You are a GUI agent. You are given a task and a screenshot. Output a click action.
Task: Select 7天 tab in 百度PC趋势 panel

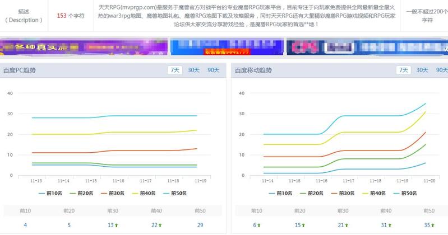point(175,70)
